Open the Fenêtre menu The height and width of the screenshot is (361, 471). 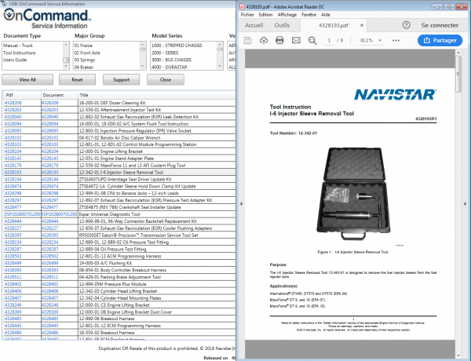309,15
